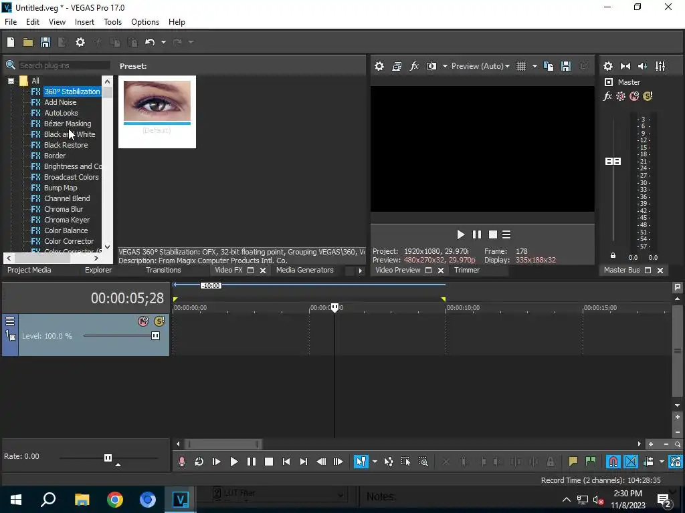Open the track 1 hamburger menu

tap(10, 321)
